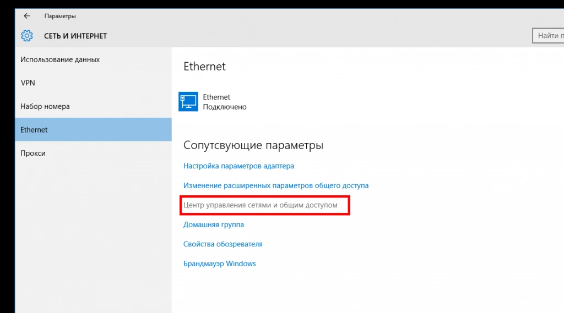Open the Брандмауэр Windows link
The width and height of the screenshot is (564, 313).
click(220, 263)
